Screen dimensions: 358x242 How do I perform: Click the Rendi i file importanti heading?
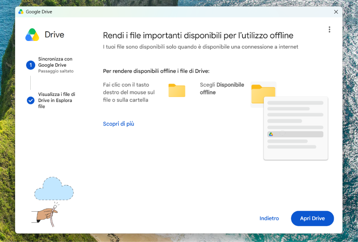pos(198,36)
